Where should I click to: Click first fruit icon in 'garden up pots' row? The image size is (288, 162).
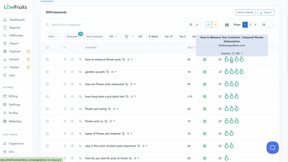point(226,72)
